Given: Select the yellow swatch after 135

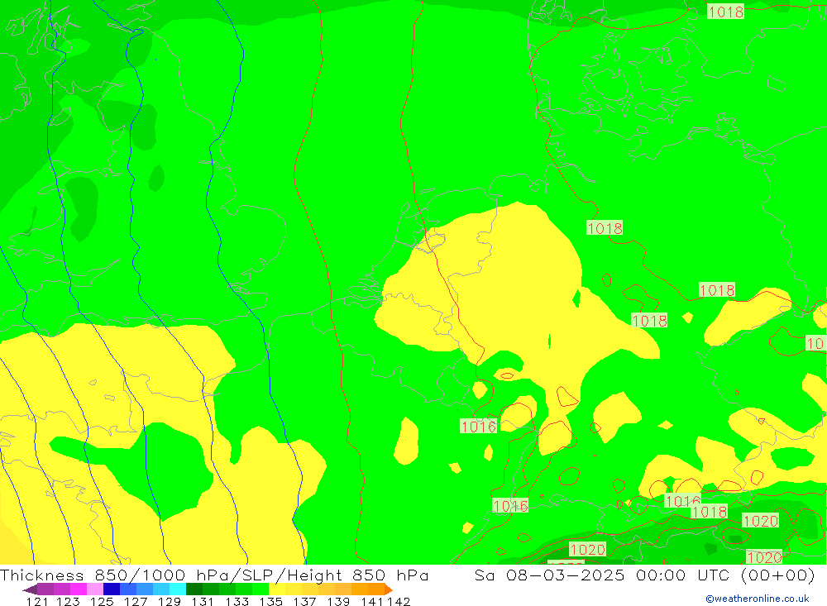Looking at the screenshot, I should point(277,589).
